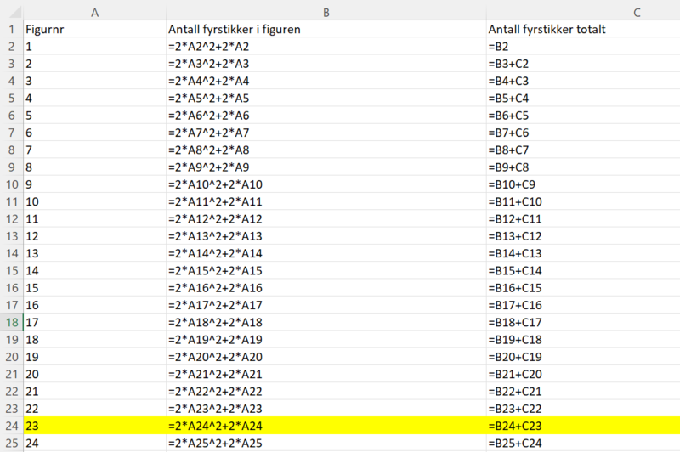This screenshot has width=680, height=452.
Task: Select highlighted cell with formula =2*A24^2+2*A24
Action: [x=326, y=426]
